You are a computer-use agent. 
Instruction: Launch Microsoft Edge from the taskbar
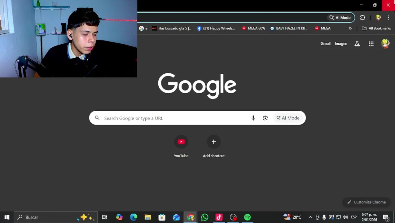[x=134, y=217]
